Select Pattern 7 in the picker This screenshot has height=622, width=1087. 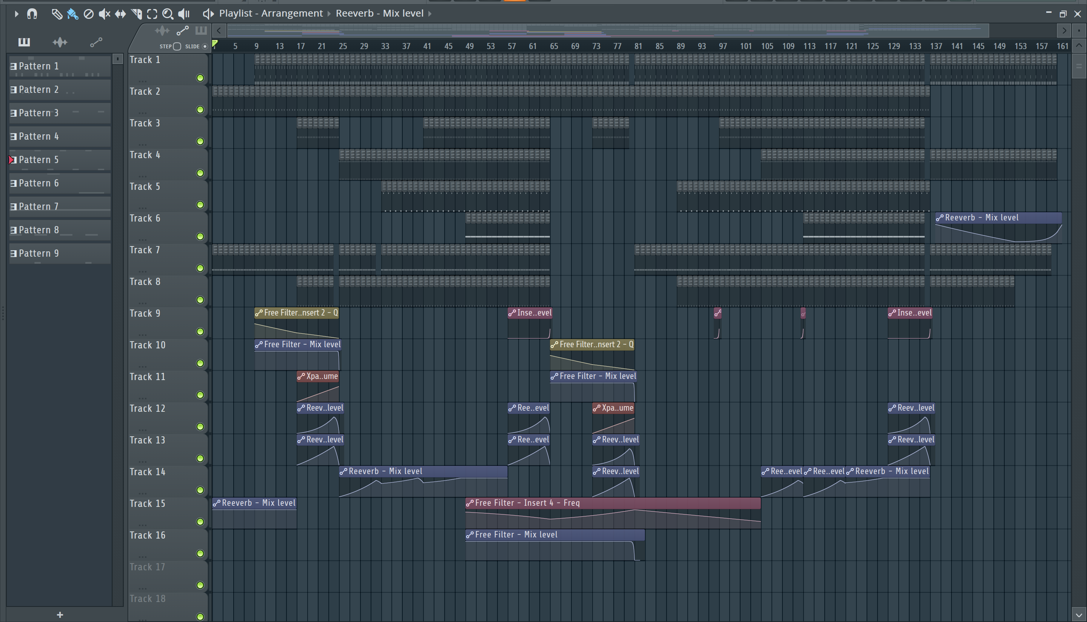[x=60, y=206]
